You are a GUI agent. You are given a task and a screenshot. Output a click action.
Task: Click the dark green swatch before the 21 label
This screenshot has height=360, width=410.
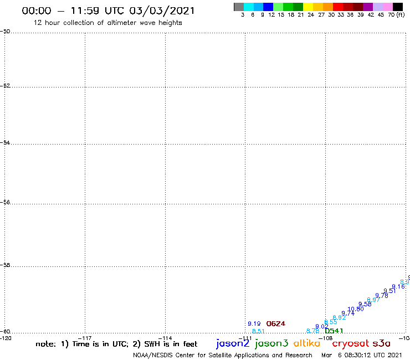[x=298, y=7]
